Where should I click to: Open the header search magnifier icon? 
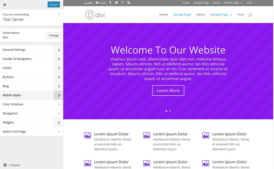(250, 15)
